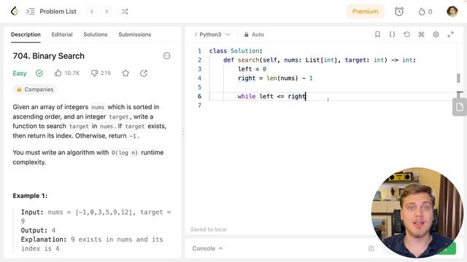Expand the Console panel
Image resolution: width=467 pixels, height=262 pixels.
tap(207, 248)
